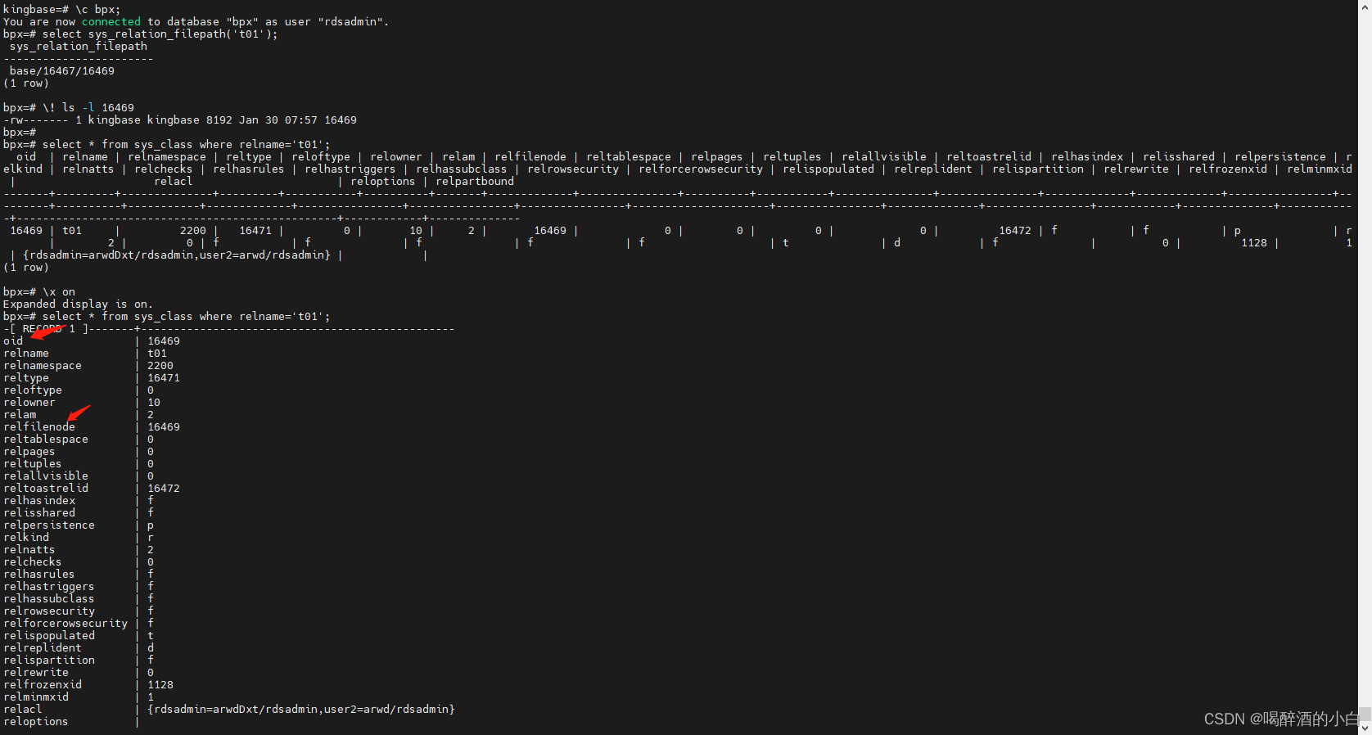
Task: Click the 'relminmxid' field label in the expanded record
Action: tap(36, 697)
